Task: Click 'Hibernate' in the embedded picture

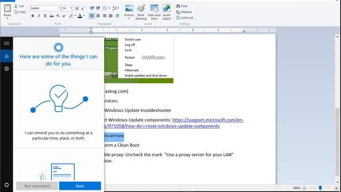Action: tap(132, 70)
